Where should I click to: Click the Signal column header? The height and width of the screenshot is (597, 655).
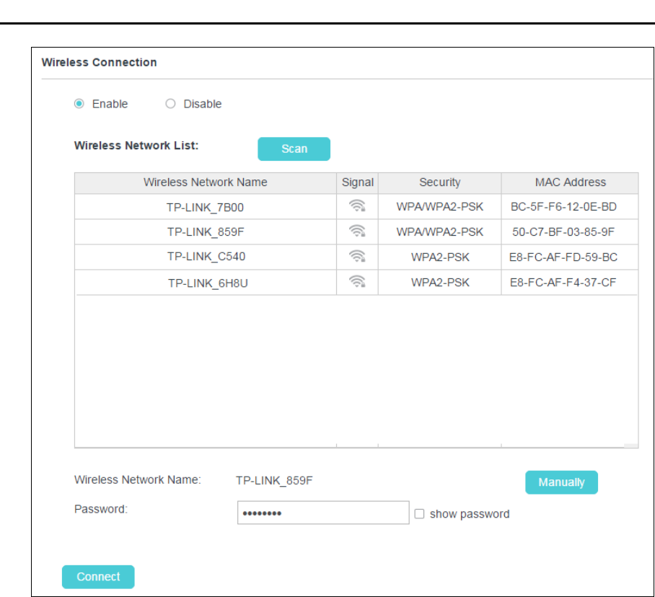(357, 182)
